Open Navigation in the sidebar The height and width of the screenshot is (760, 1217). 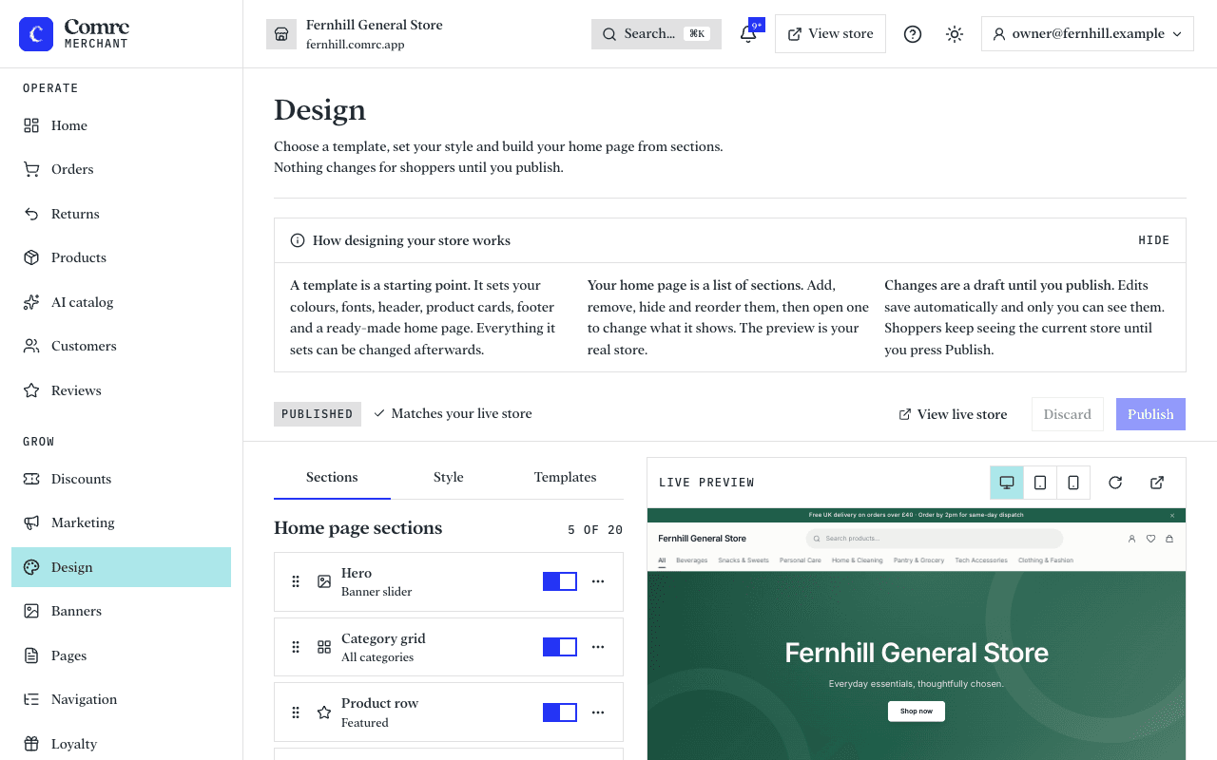click(122, 699)
